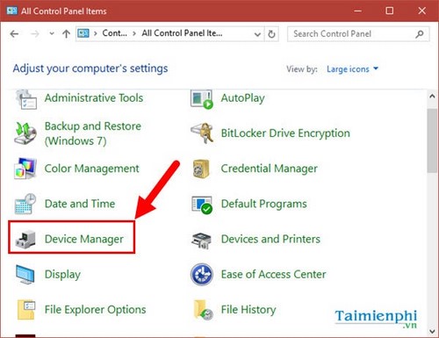
Task: Open the recent locations dropdown arrow
Action: [52, 33]
